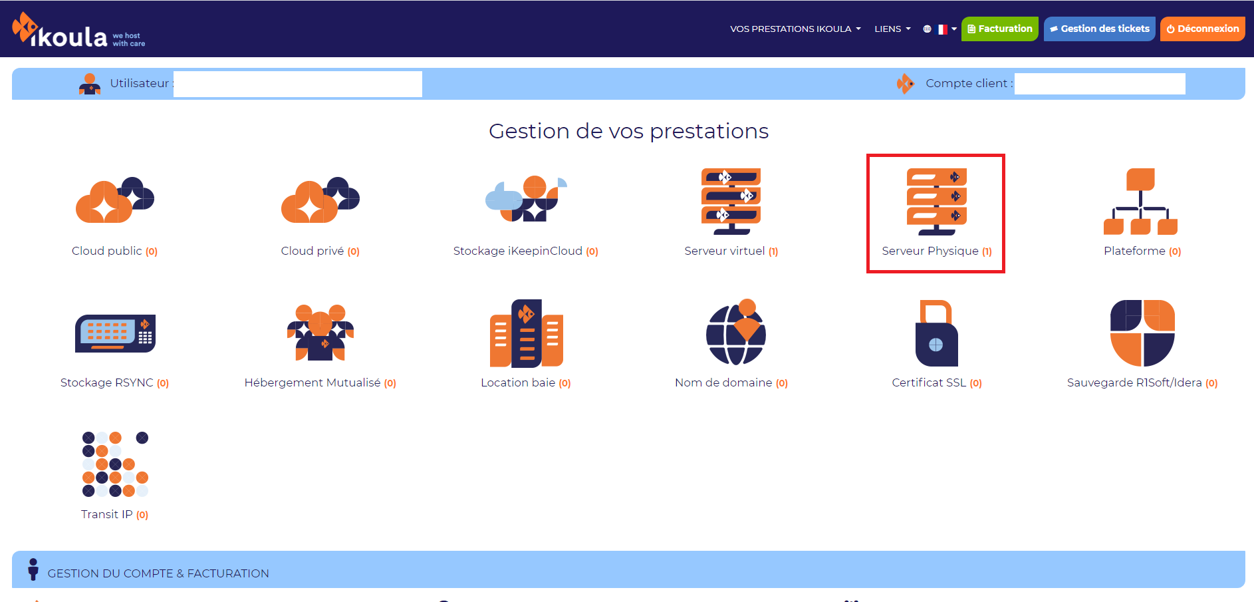Expand the VOS PRESTATIONS IKOULA menu
The image size is (1254, 602).
(x=795, y=29)
